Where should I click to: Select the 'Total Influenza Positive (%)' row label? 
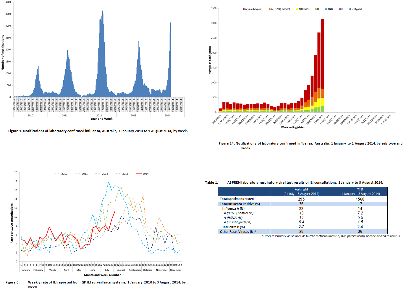(x=240, y=204)
